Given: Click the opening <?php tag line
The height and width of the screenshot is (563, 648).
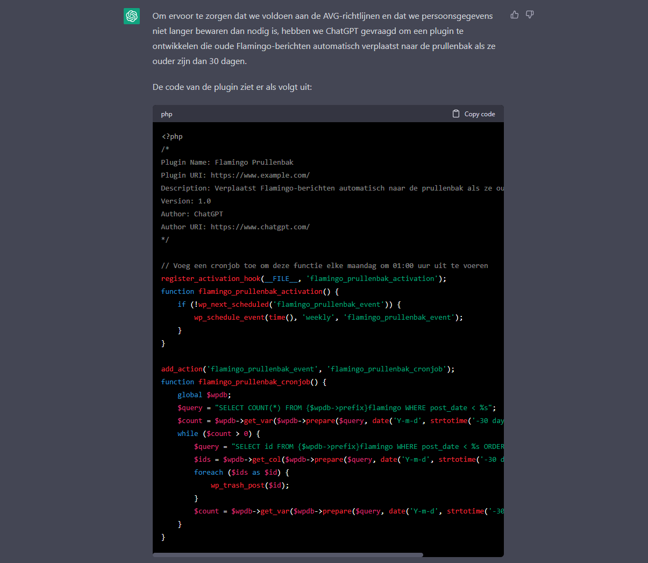Looking at the screenshot, I should click(172, 136).
